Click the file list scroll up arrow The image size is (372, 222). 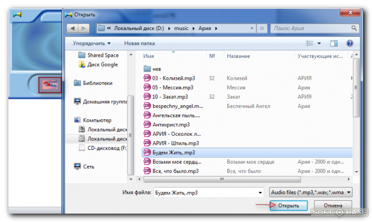(x=356, y=55)
